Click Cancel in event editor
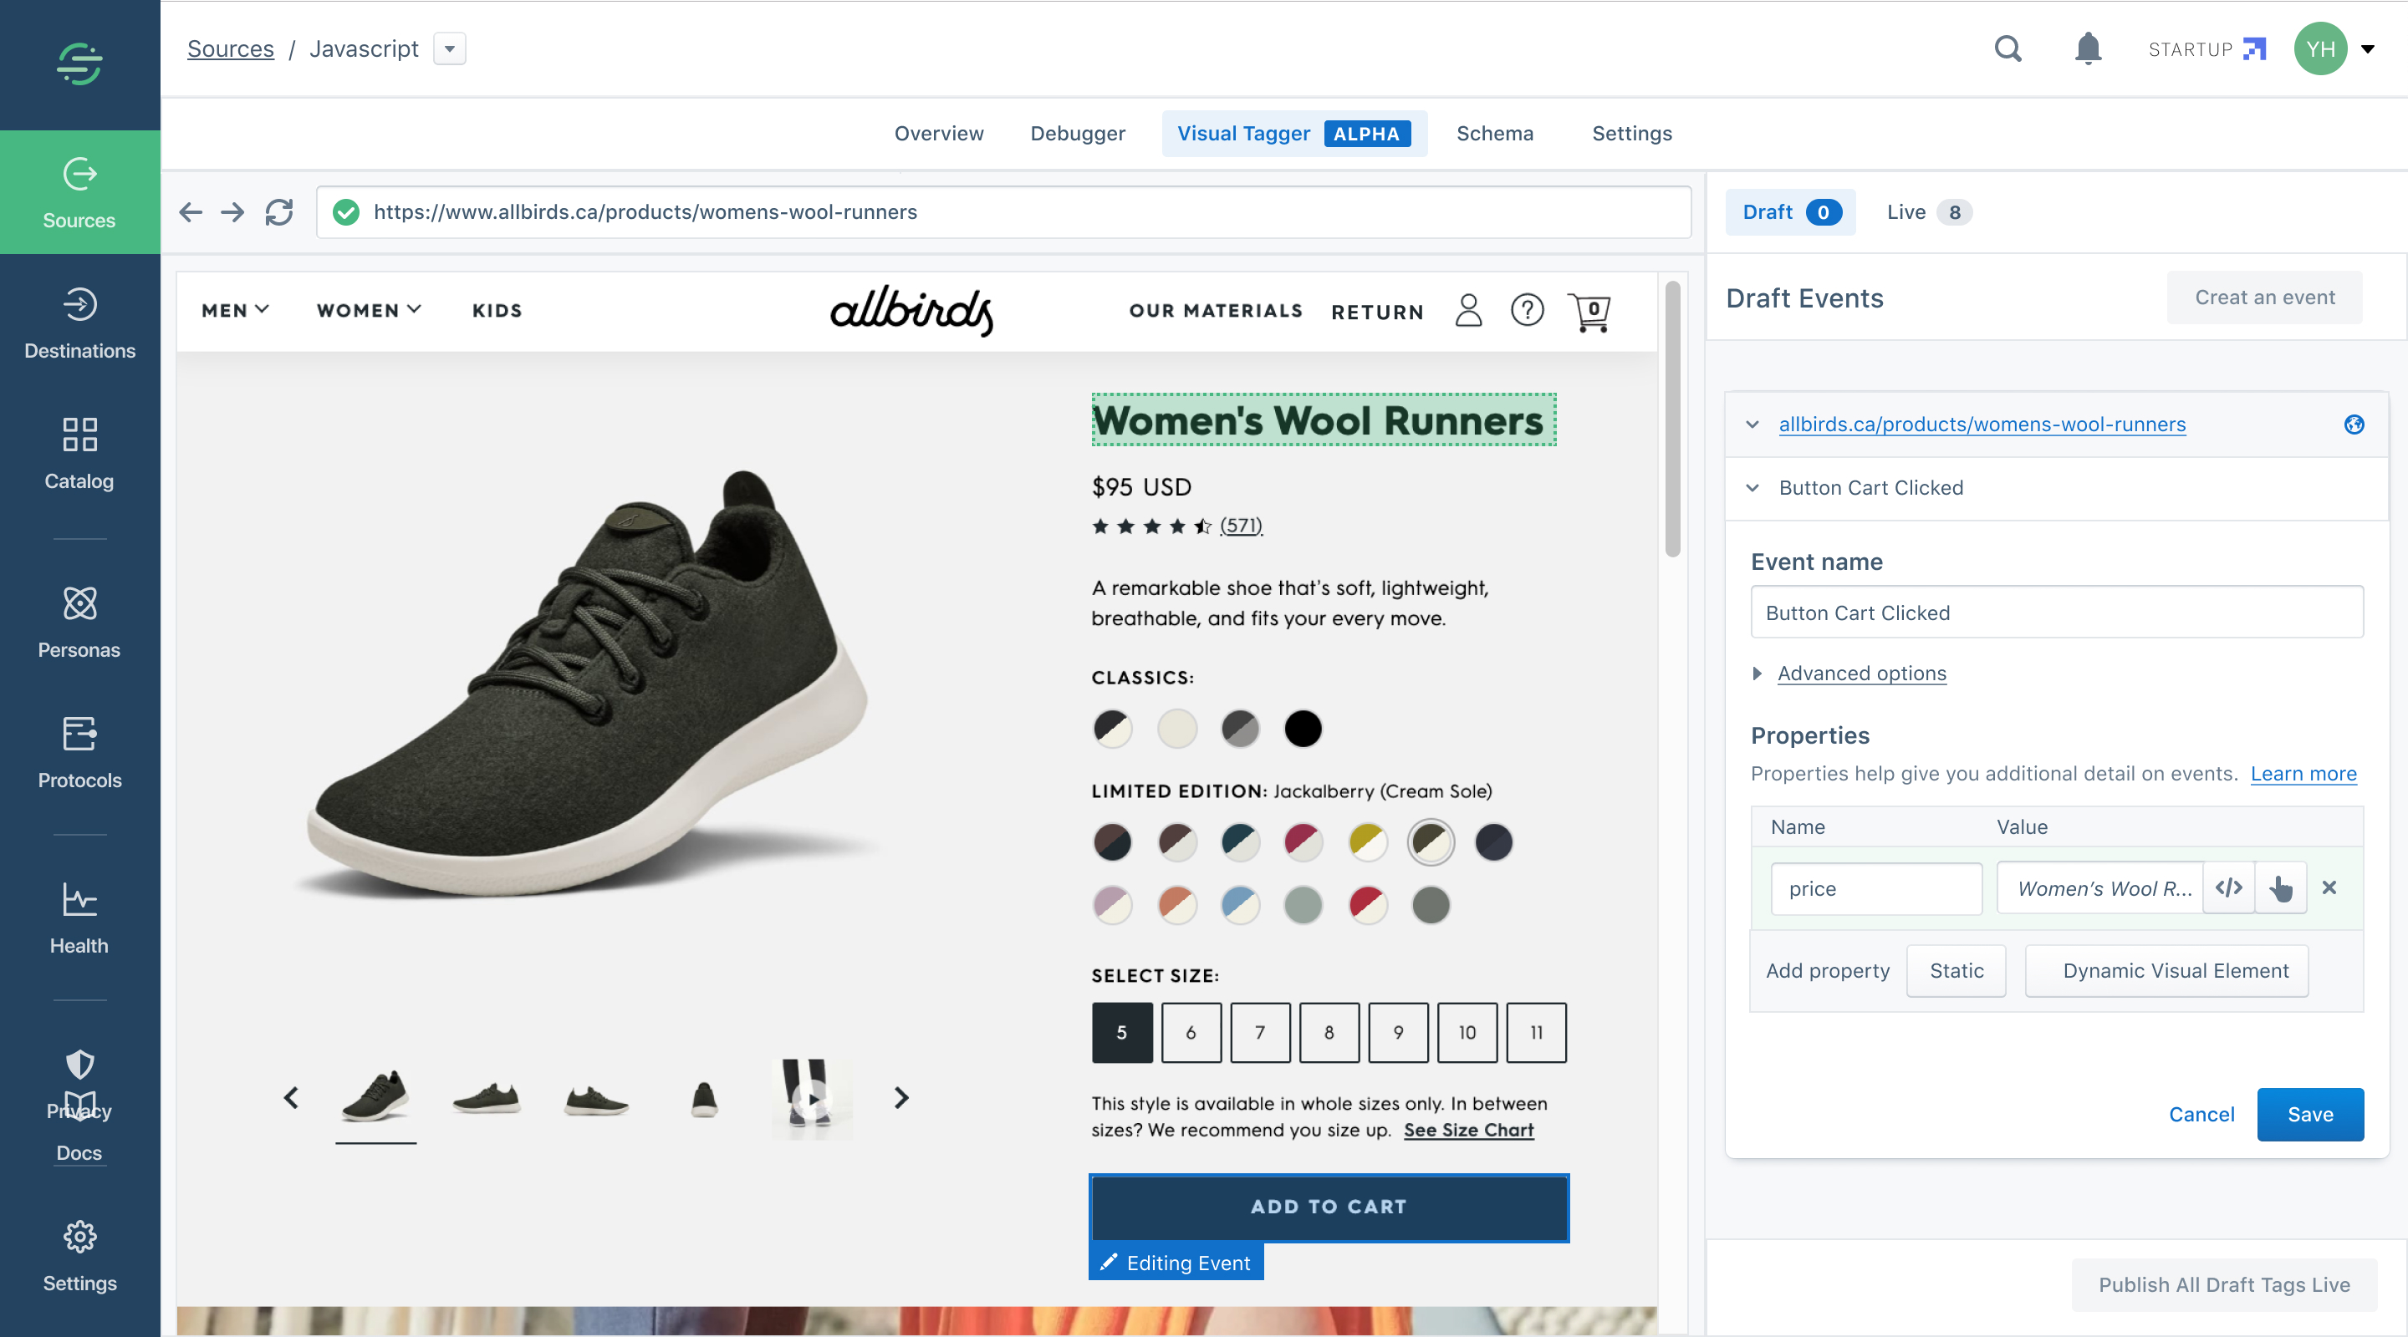This screenshot has height=1337, width=2408. click(x=2201, y=1114)
